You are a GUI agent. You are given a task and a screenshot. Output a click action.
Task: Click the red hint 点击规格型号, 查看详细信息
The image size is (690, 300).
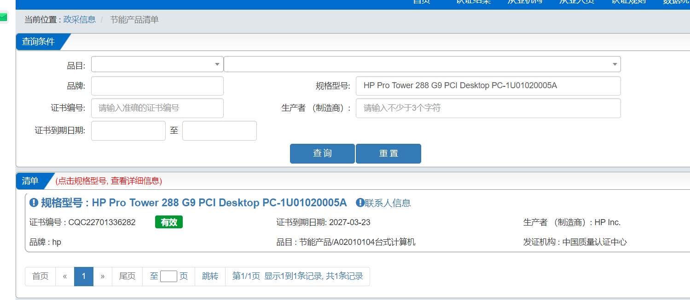(x=109, y=181)
